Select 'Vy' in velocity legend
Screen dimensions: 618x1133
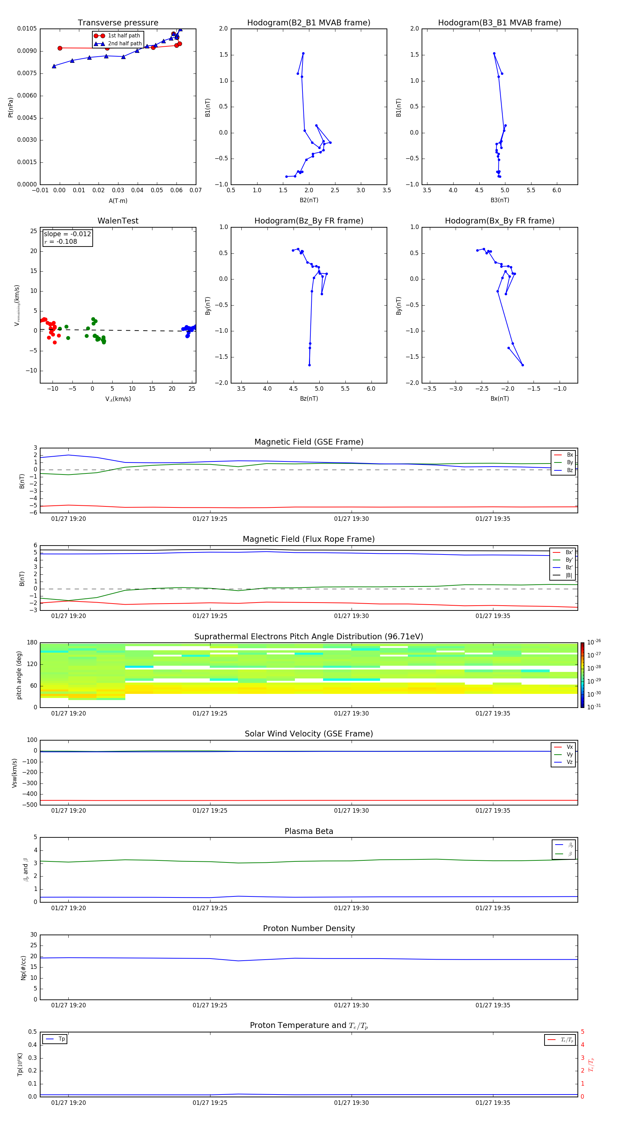point(564,754)
